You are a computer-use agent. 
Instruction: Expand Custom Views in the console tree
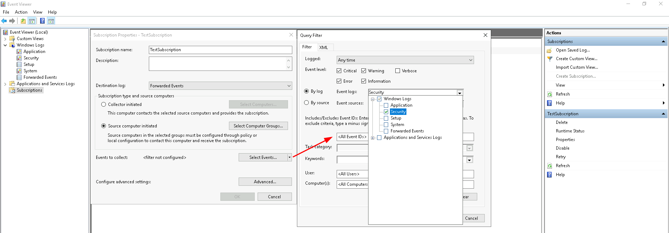[x=5, y=39]
